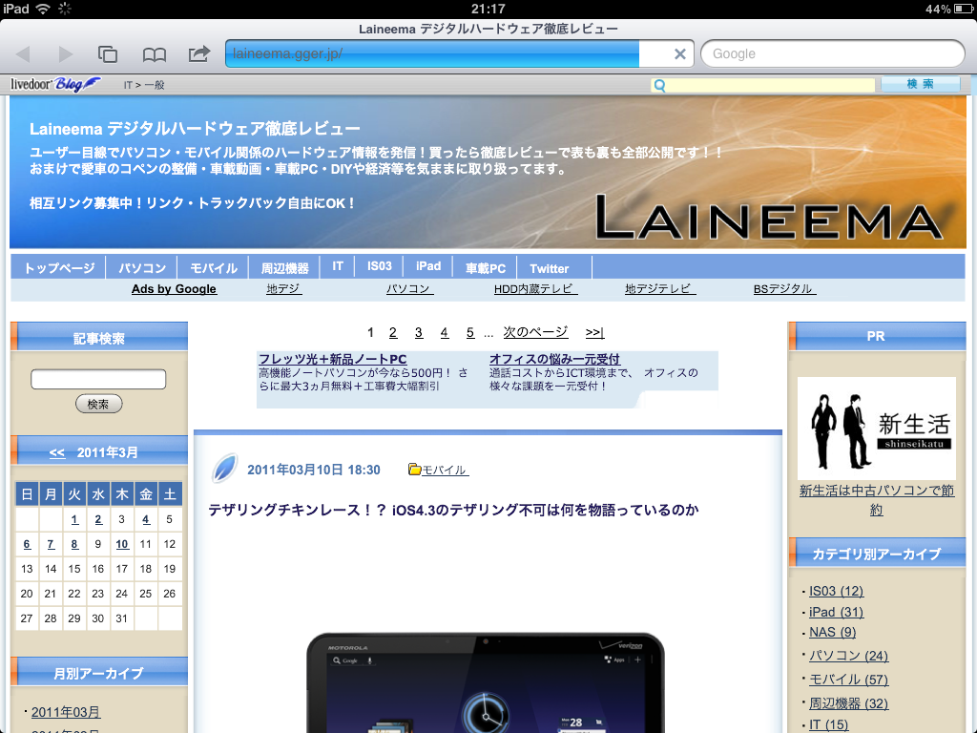Open the 周辺機器 nav tab

click(x=284, y=268)
